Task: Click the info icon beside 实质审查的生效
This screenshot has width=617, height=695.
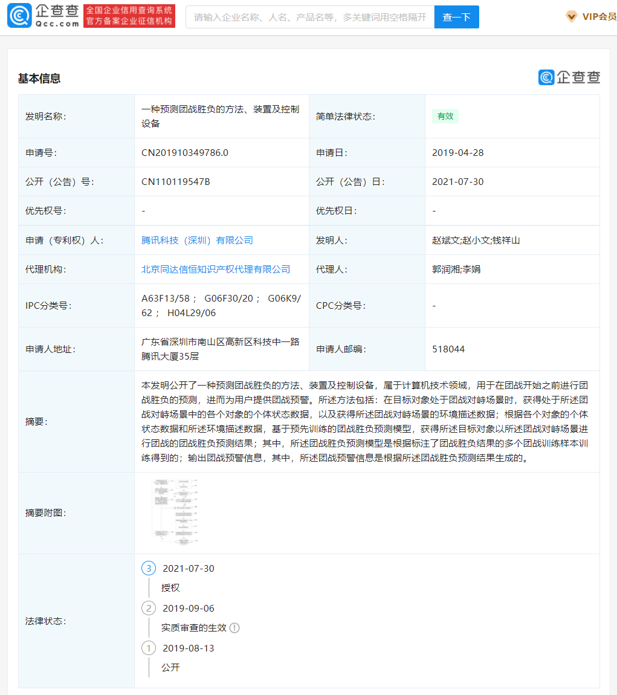Action: pos(234,628)
